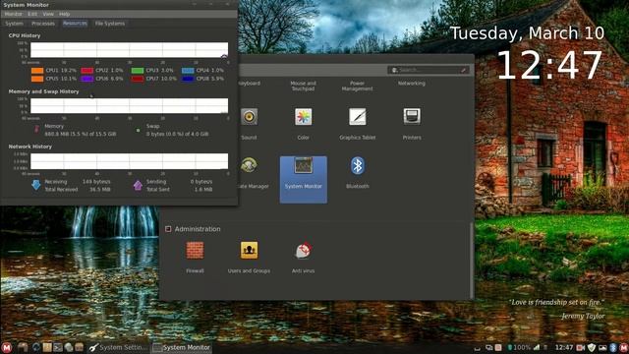Change the CPU6 purple color swatch
This screenshot has height=354, width=629.
point(87,79)
